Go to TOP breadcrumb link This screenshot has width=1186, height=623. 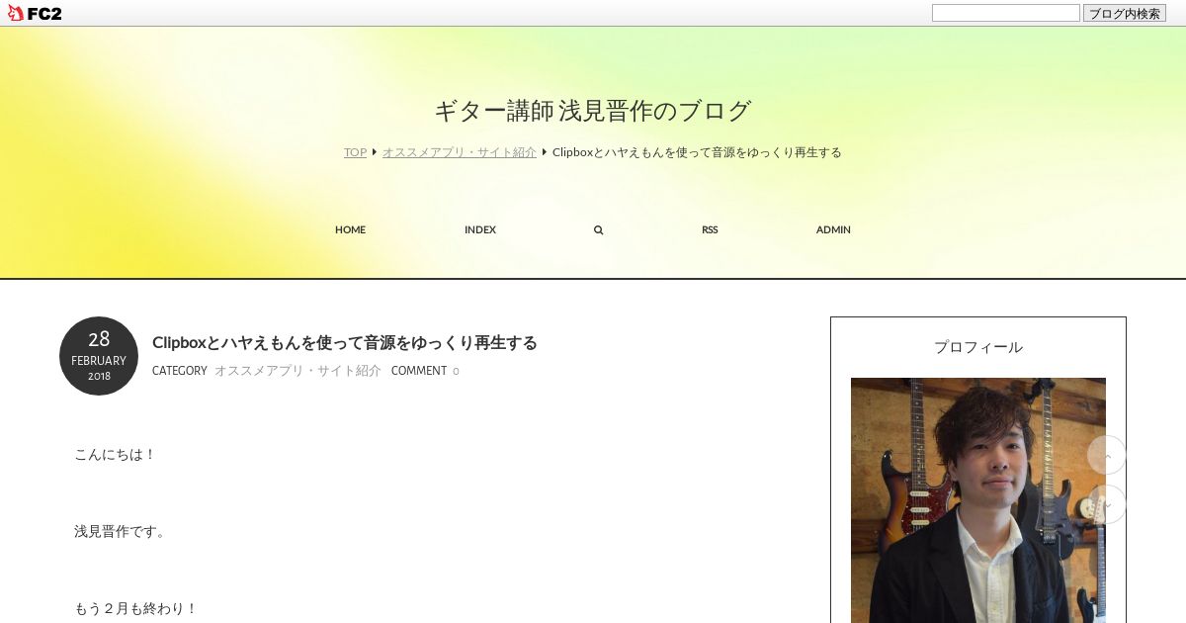click(355, 152)
